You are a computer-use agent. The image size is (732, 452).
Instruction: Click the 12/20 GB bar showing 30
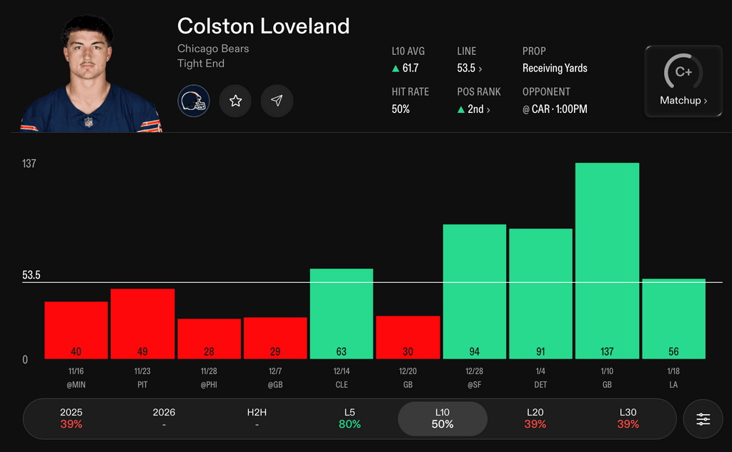click(408, 337)
